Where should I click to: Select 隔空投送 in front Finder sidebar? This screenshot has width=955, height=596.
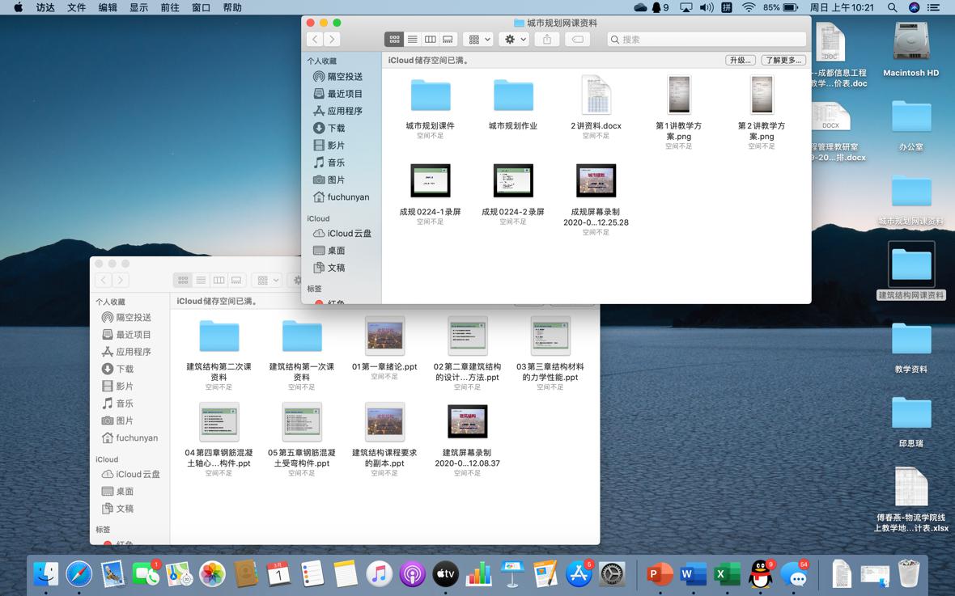click(x=344, y=77)
